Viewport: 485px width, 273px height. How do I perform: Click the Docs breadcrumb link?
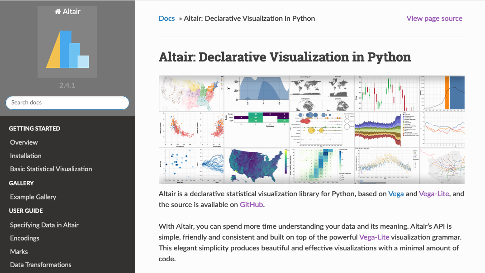coord(166,19)
